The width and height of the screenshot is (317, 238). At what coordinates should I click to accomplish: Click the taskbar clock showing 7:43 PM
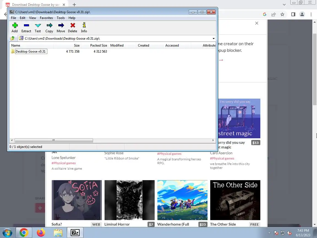click(x=303, y=233)
